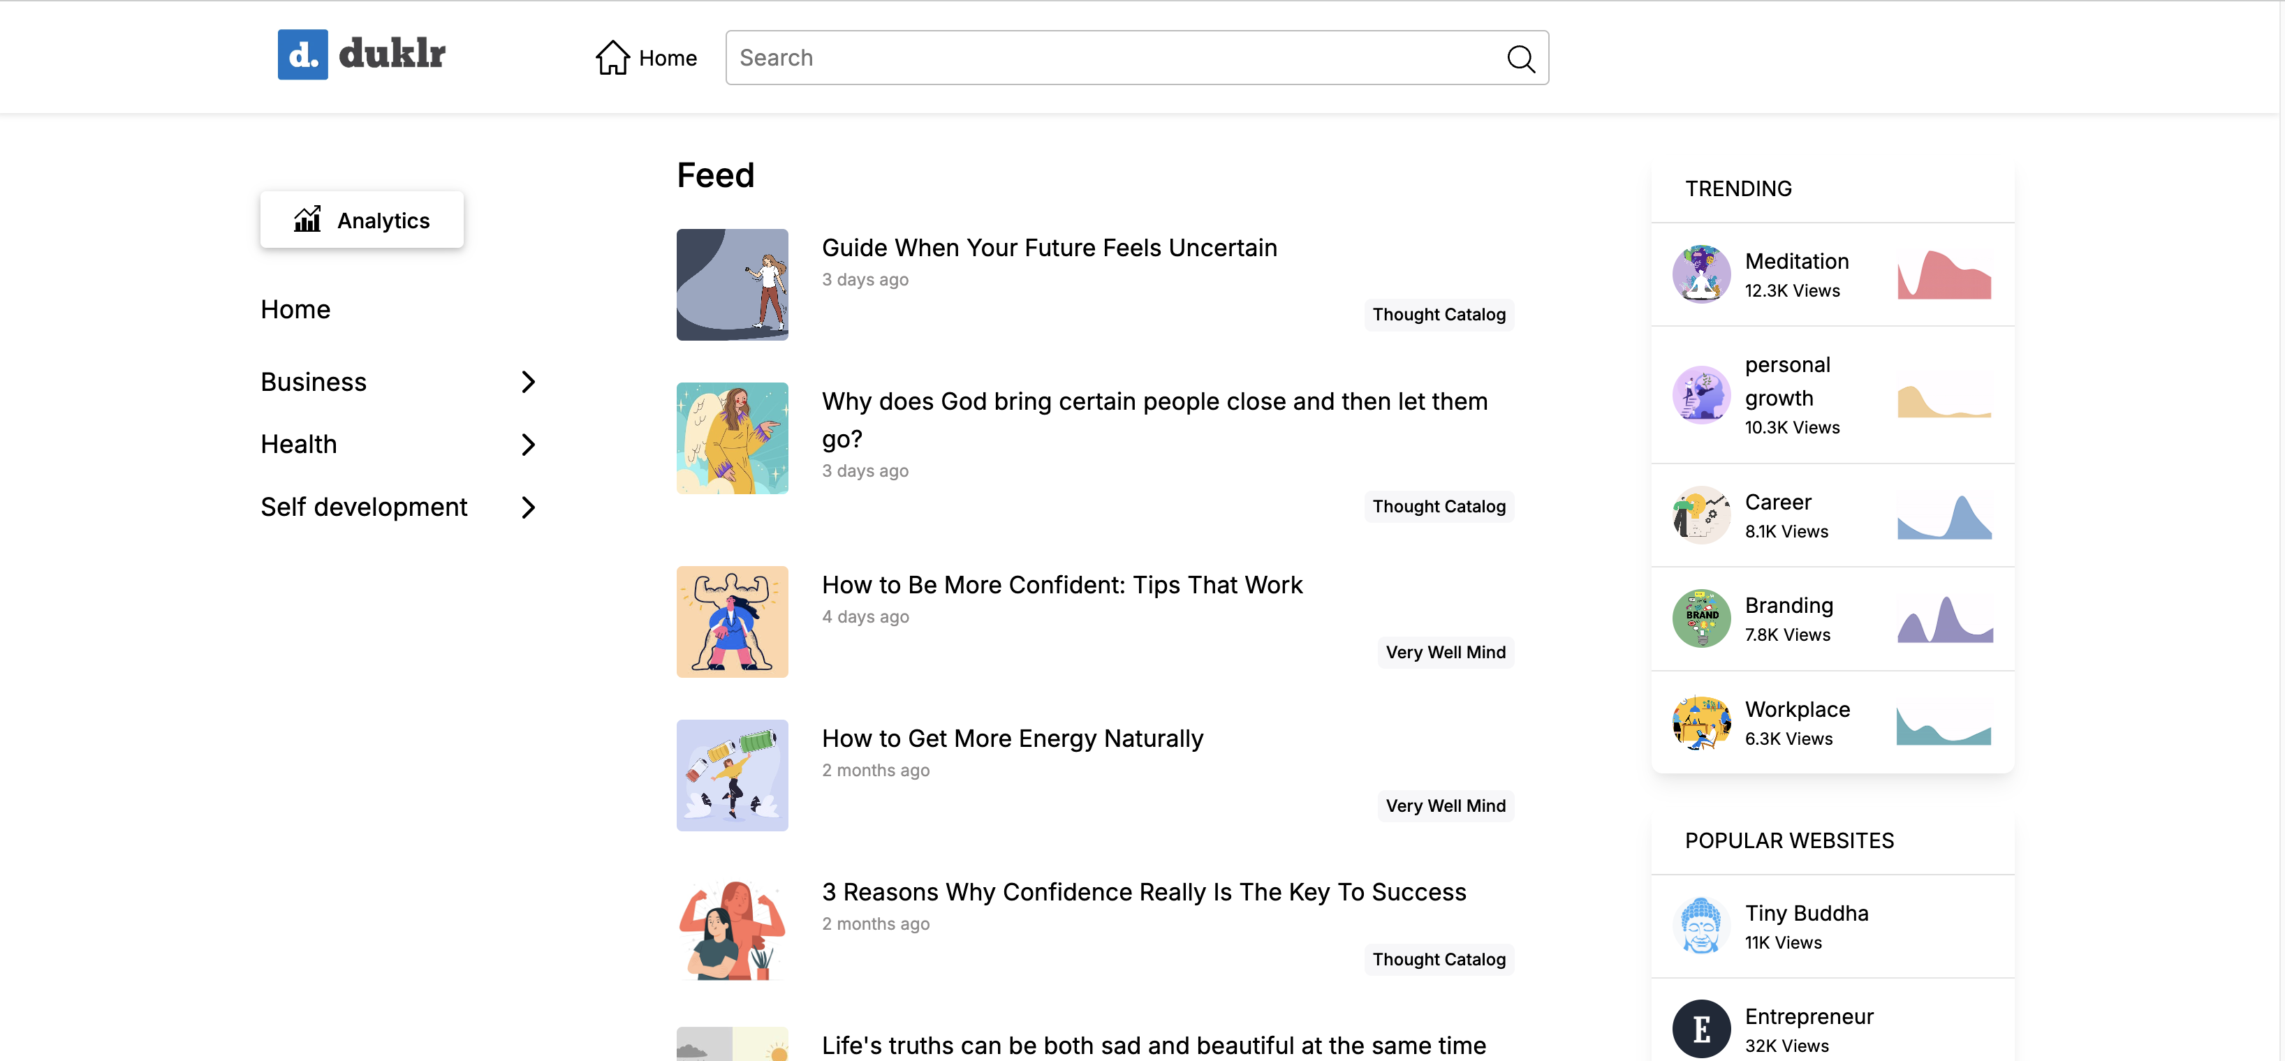
Task: Expand the Business category chevron
Action: (x=529, y=382)
